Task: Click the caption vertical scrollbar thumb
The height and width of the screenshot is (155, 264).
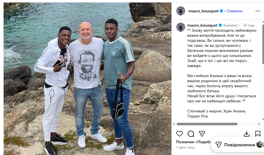Action: (x=263, y=44)
